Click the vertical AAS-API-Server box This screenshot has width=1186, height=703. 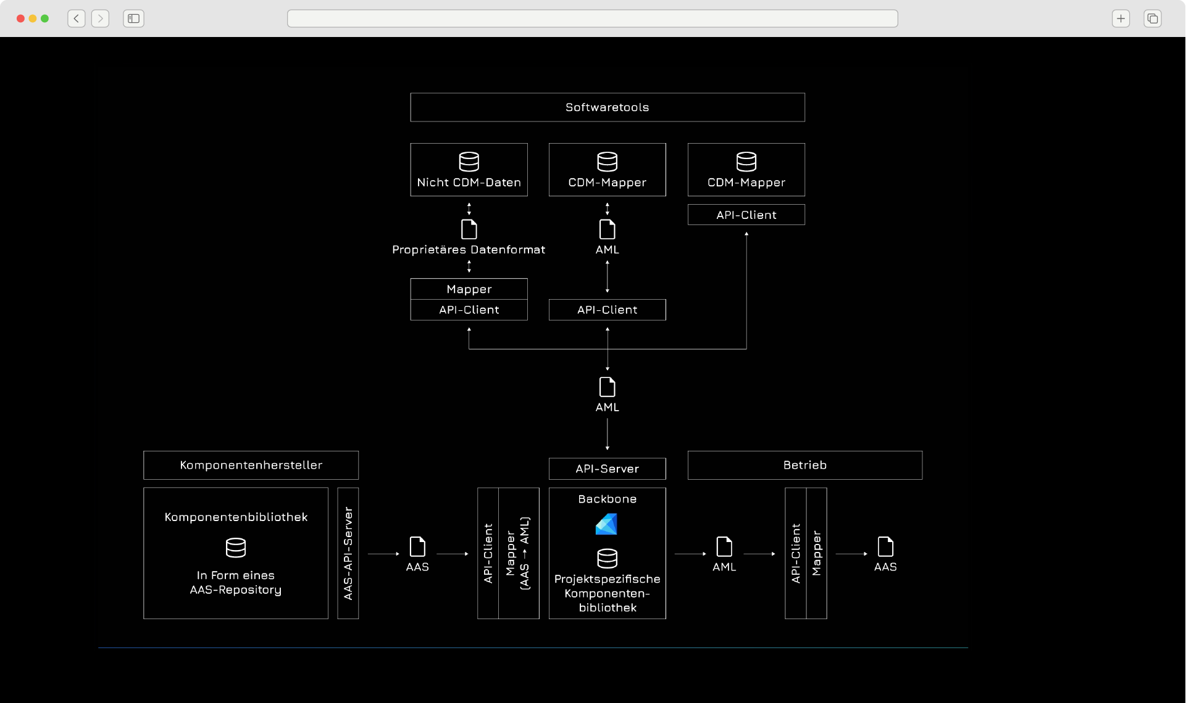point(348,553)
